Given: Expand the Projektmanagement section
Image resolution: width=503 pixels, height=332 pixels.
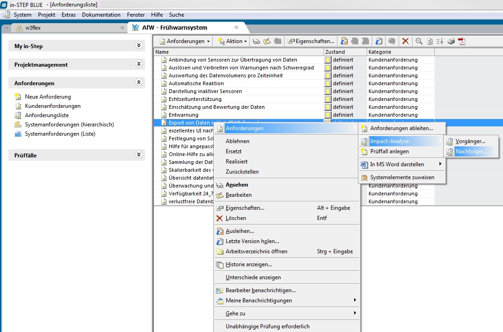Looking at the screenshot, I should 139,64.
